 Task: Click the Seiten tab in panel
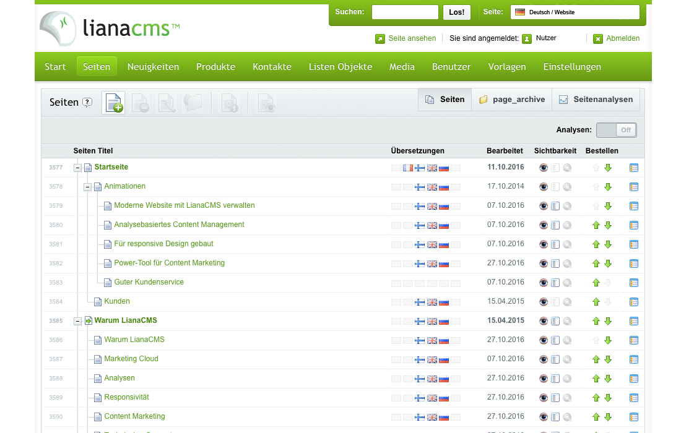(445, 100)
